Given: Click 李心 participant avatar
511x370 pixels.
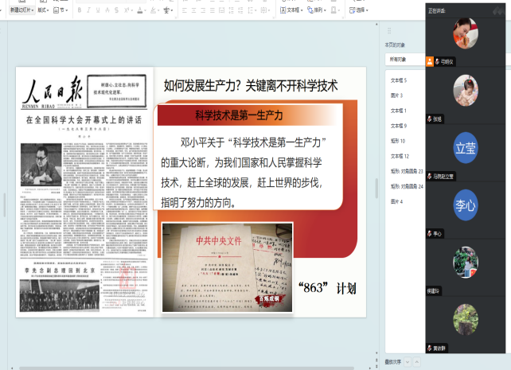Looking at the screenshot, I should click(x=465, y=204).
